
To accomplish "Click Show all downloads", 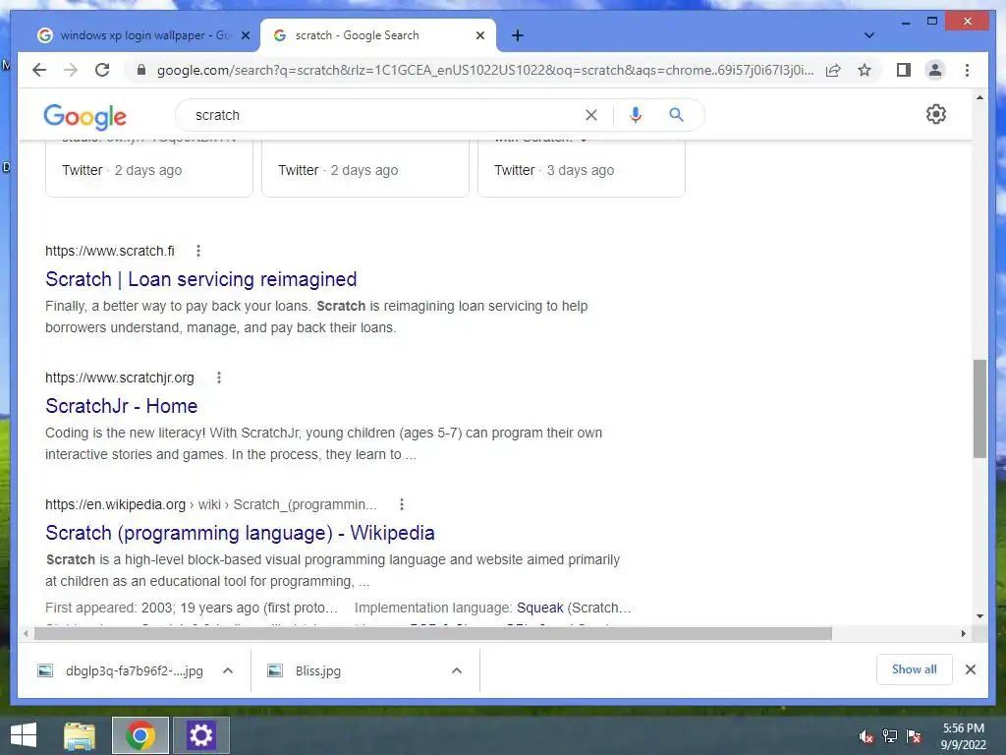I will (x=915, y=669).
